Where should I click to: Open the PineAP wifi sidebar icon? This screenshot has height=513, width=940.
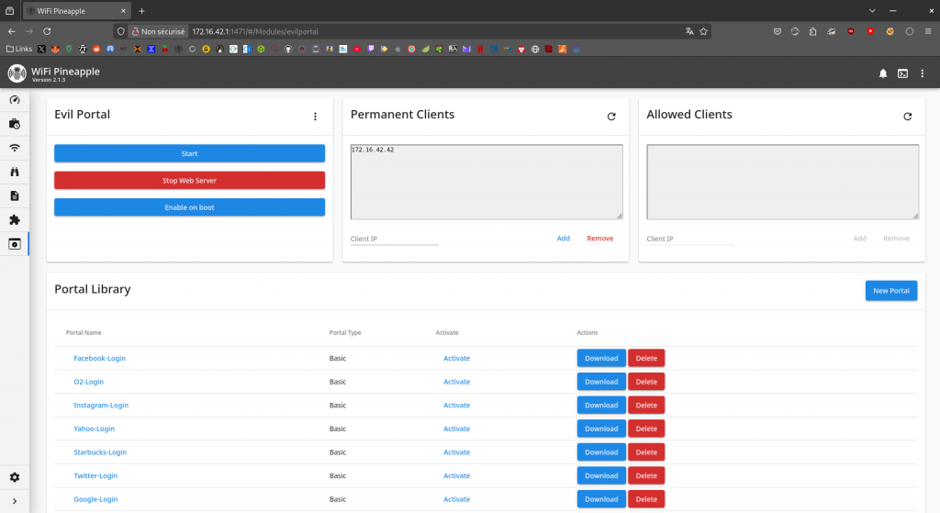tap(15, 148)
